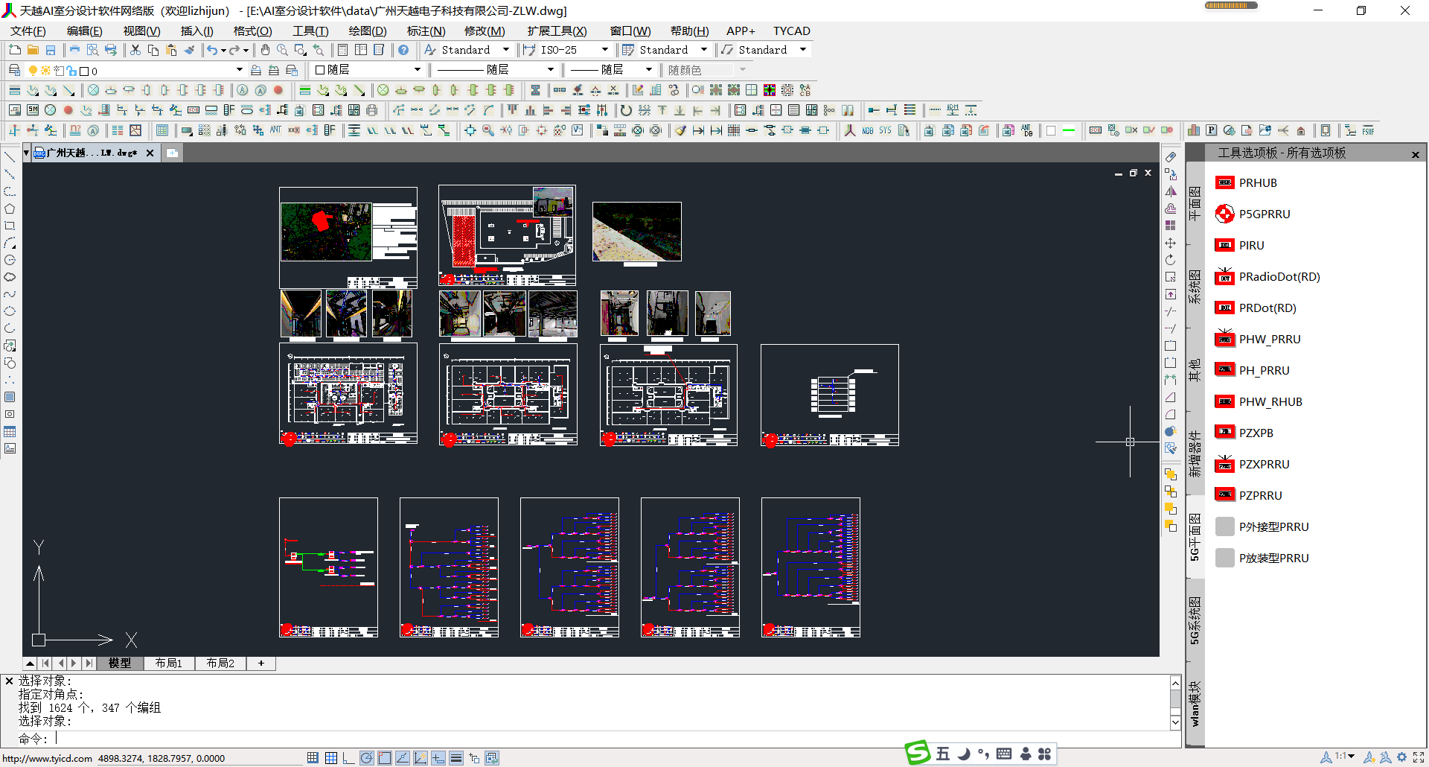This screenshot has width=1429, height=767.
Task: Open the annotation scale 1:1 dropdown
Action: [x=1345, y=757]
